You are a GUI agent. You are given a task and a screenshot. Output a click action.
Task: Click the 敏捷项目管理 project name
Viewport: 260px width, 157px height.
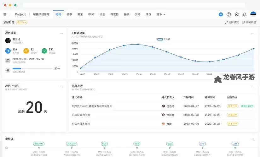coord(41,14)
